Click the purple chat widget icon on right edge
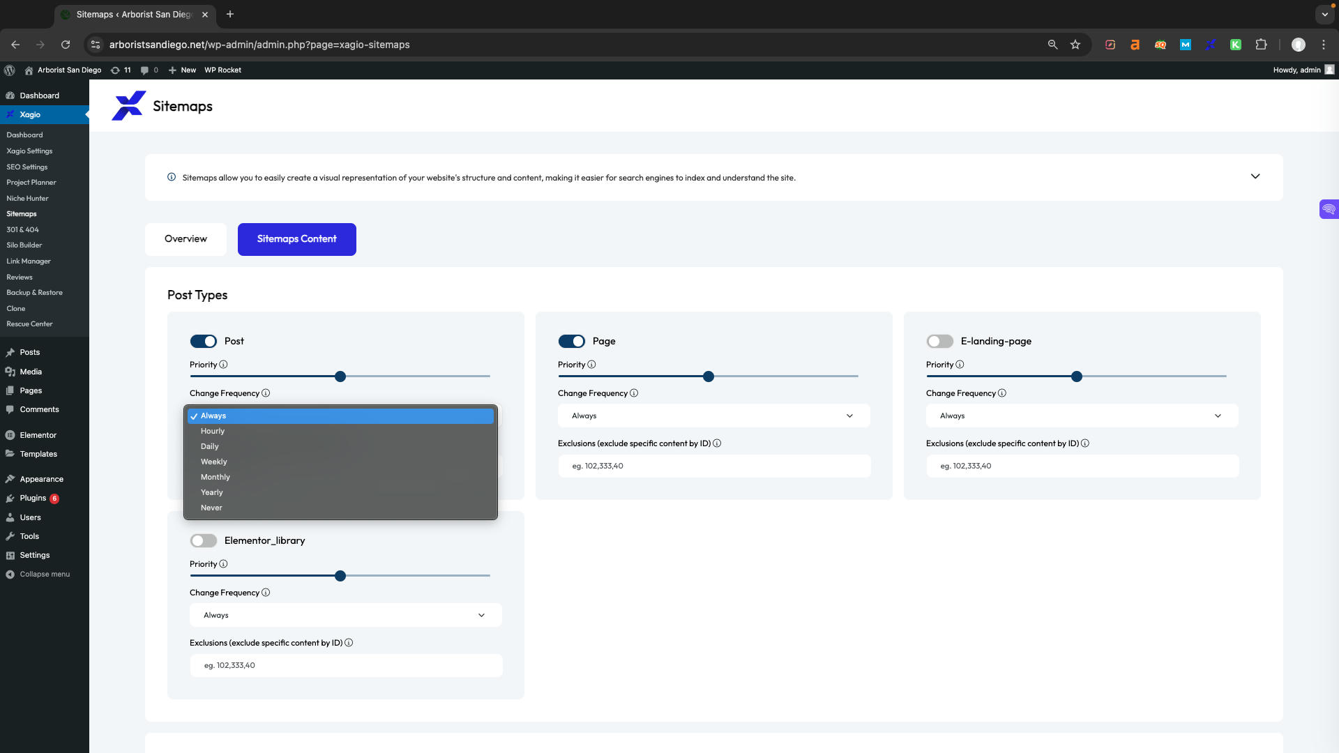 point(1329,209)
